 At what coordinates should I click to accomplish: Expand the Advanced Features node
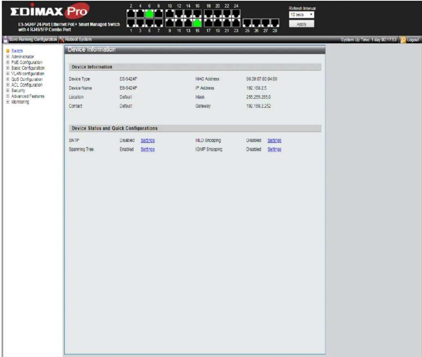point(8,96)
